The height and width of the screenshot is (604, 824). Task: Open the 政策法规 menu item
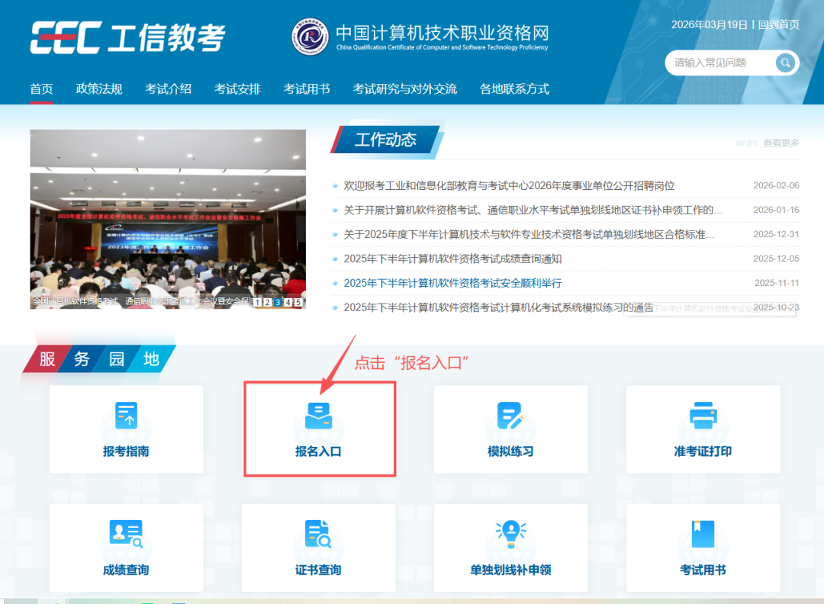pyautogui.click(x=99, y=88)
